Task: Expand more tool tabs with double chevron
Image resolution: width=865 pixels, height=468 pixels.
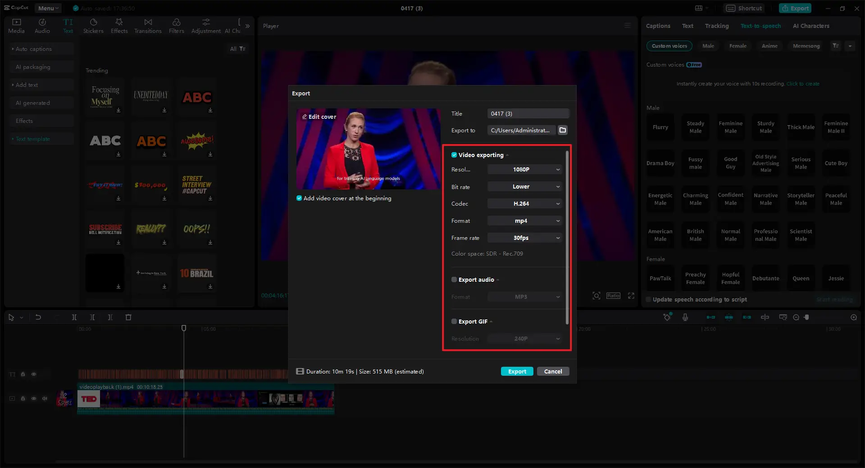Action: (x=247, y=26)
